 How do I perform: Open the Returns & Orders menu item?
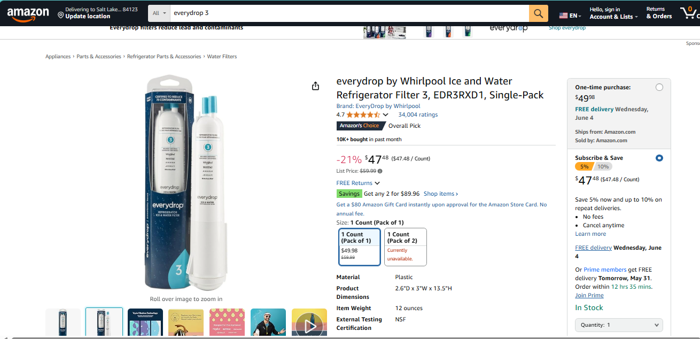tap(659, 13)
